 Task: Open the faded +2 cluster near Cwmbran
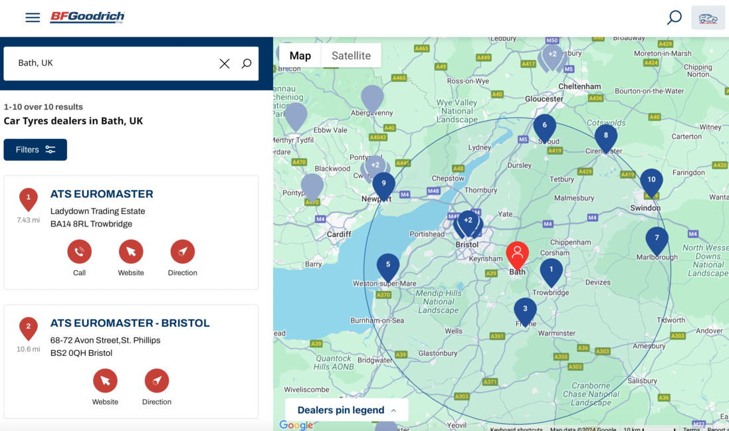375,166
